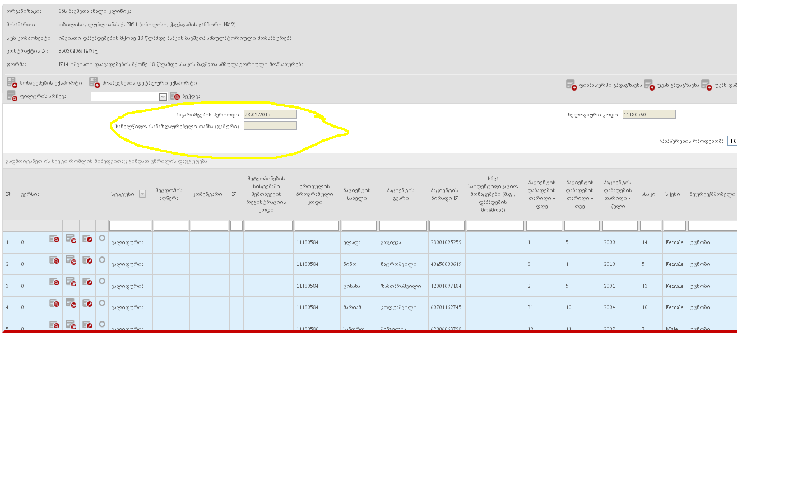Click the სქესი column header
Screen dimensions: 807x504
[x=672, y=194]
